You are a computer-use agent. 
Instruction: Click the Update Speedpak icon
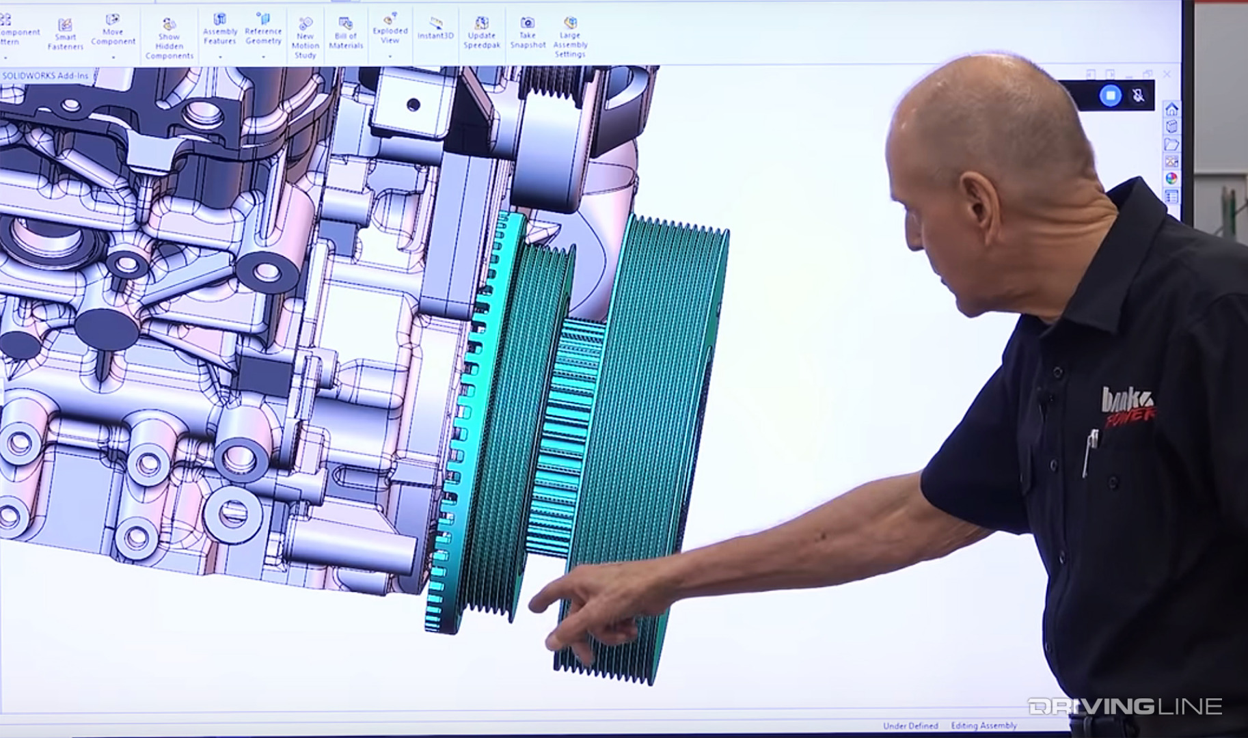(x=482, y=33)
